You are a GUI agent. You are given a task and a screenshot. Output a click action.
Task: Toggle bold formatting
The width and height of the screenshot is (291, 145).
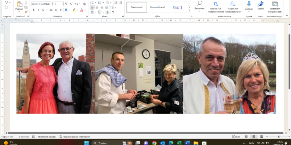pyautogui.click(x=33, y=10)
